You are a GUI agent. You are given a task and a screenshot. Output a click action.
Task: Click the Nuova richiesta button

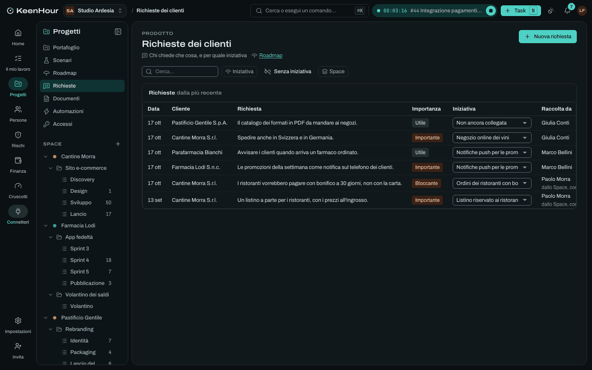(x=548, y=37)
